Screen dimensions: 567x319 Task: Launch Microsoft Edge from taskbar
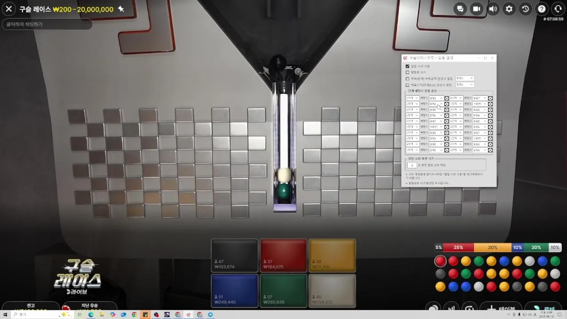coord(91,315)
